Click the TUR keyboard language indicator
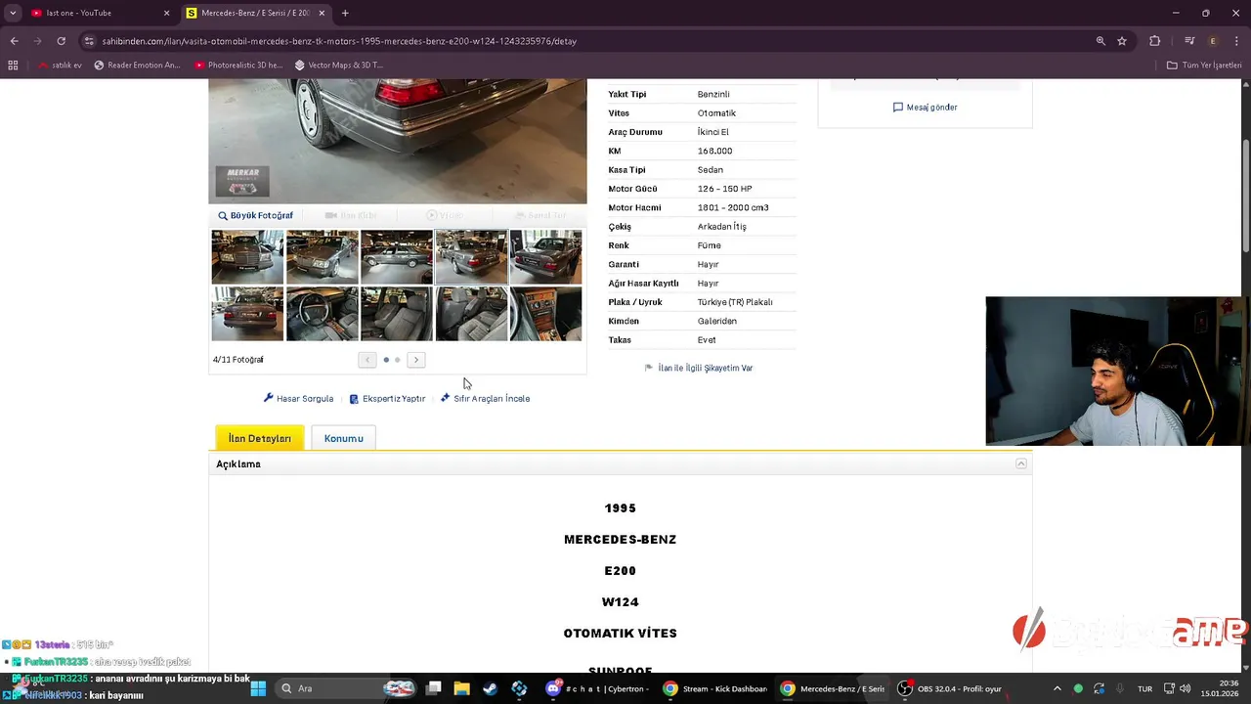 click(1144, 688)
